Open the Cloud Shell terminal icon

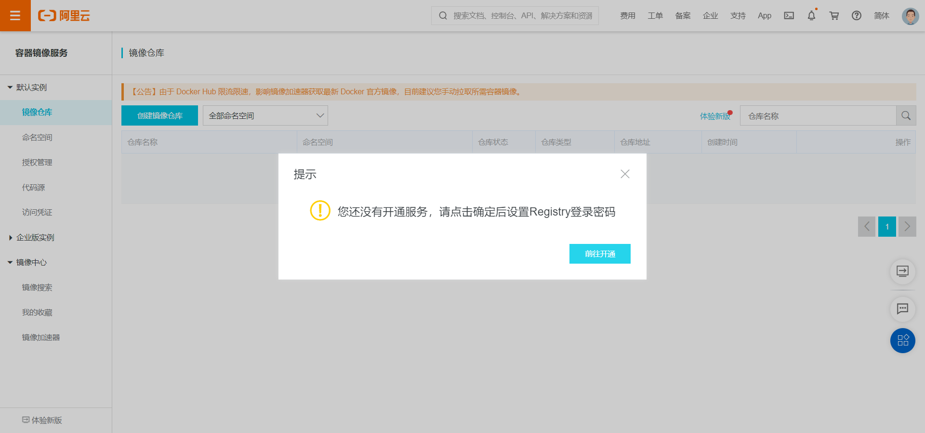pos(789,16)
